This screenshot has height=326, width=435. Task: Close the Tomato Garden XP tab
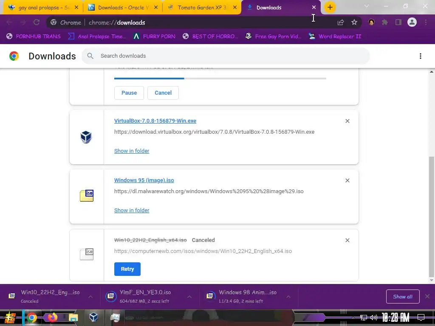coord(235,8)
